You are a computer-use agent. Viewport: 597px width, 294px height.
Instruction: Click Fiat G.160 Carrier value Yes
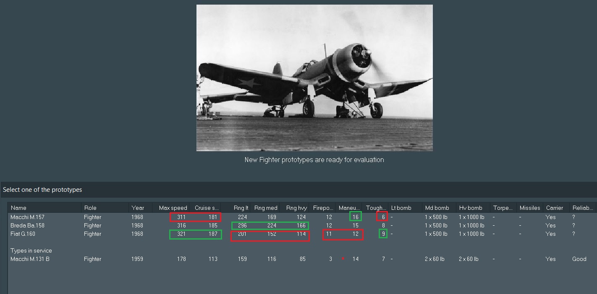coord(550,234)
